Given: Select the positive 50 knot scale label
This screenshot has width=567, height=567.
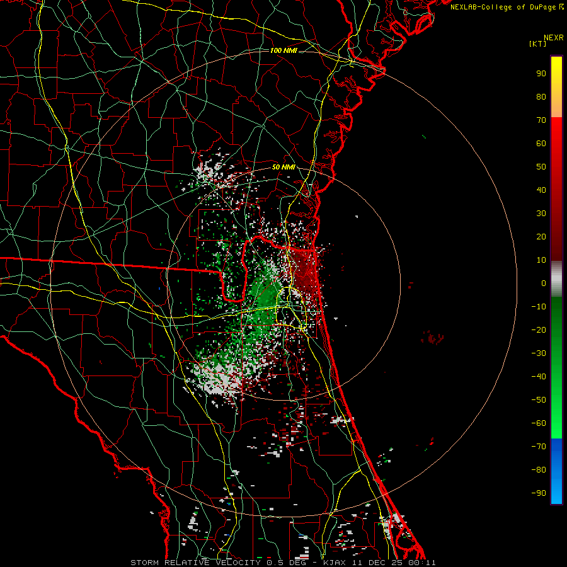Looking at the screenshot, I should [541, 167].
